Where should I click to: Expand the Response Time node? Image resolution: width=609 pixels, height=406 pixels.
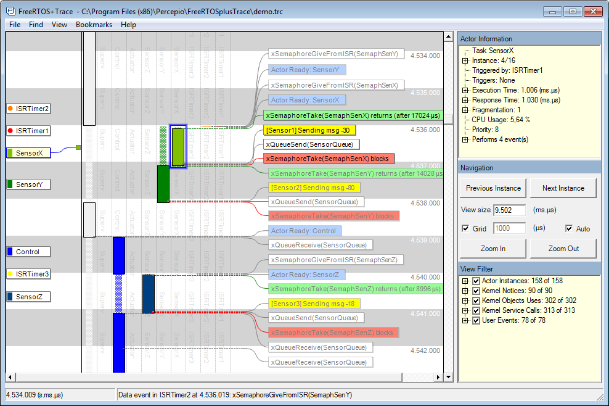(x=465, y=100)
